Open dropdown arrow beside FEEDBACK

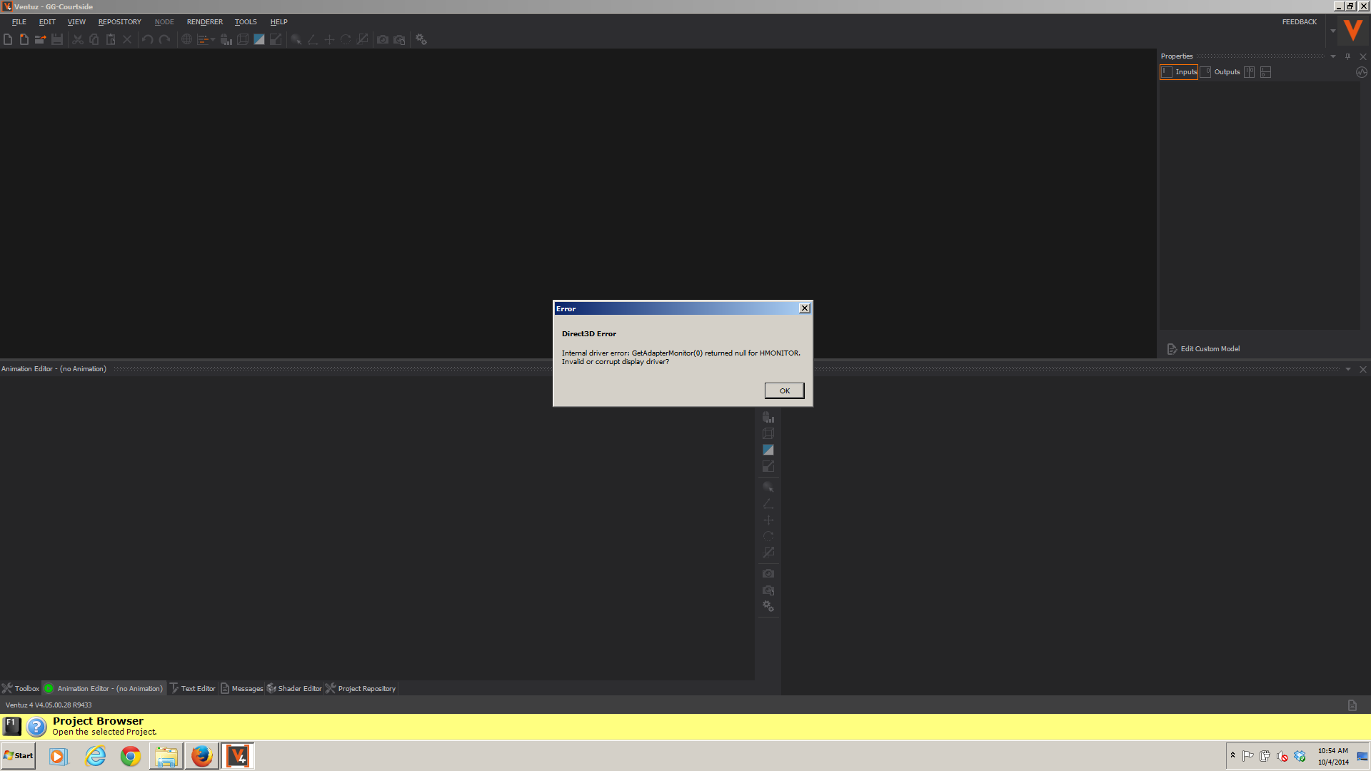pos(1332,31)
